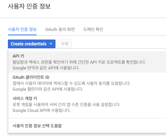166x136 pixels.
Task: Click the Google Cloud API에 사용됩니다 line
Action: click(42, 110)
